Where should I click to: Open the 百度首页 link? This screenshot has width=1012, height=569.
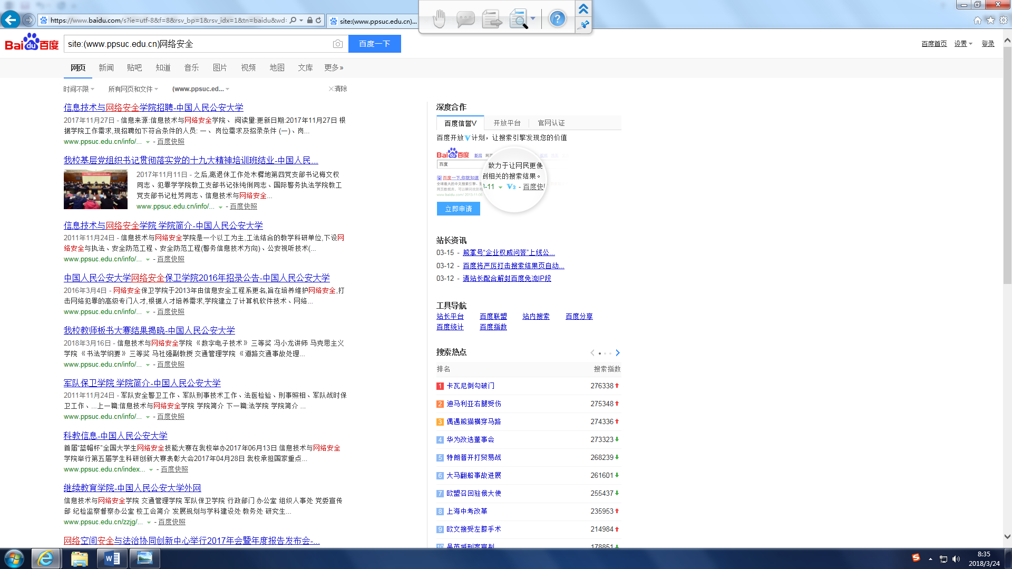tap(934, 44)
